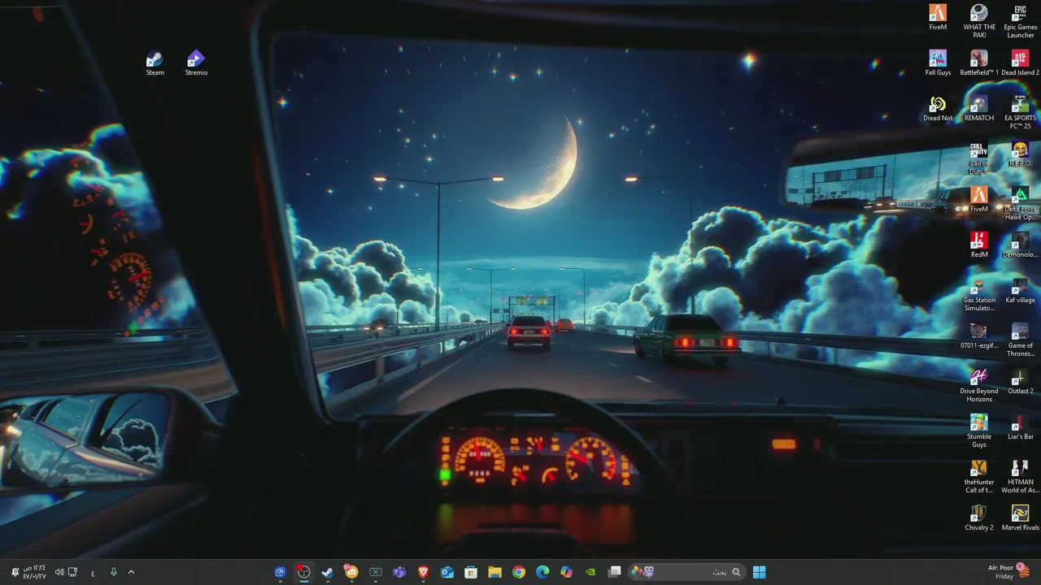The image size is (1041, 585).
Task: Open the Windows Start menu
Action: click(x=759, y=572)
